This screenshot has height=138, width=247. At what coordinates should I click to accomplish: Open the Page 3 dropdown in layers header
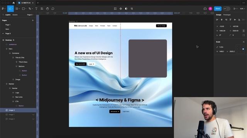(x=30, y=15)
